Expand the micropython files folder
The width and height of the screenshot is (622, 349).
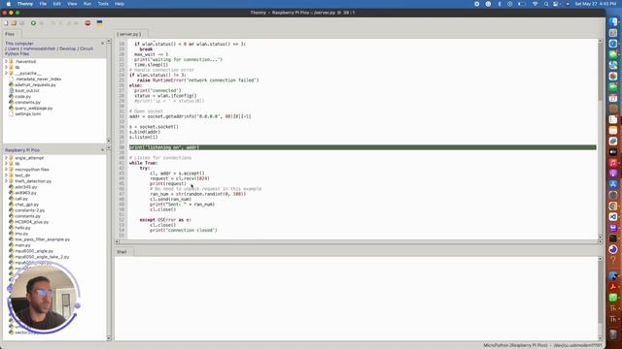click(x=7, y=170)
